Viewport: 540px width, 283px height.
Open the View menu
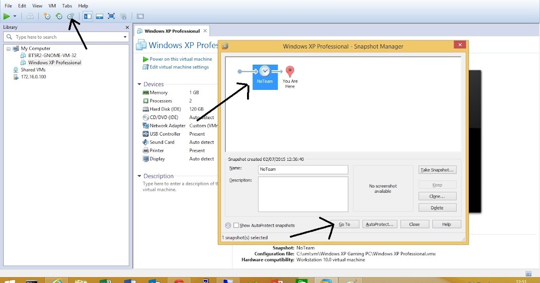[x=37, y=6]
